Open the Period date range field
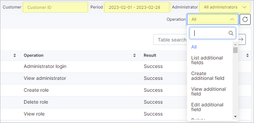Screen dimensions: 254x123 point(137,7)
